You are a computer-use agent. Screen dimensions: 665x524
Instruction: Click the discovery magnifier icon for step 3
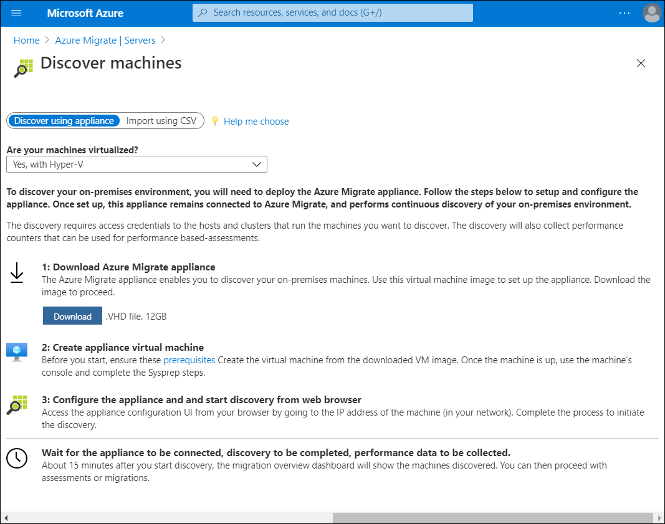pos(17,405)
